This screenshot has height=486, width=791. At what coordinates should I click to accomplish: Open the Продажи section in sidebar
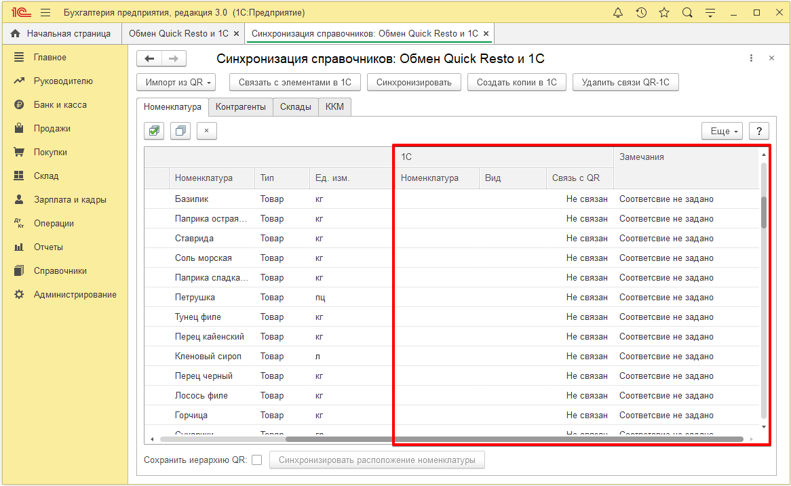(52, 129)
